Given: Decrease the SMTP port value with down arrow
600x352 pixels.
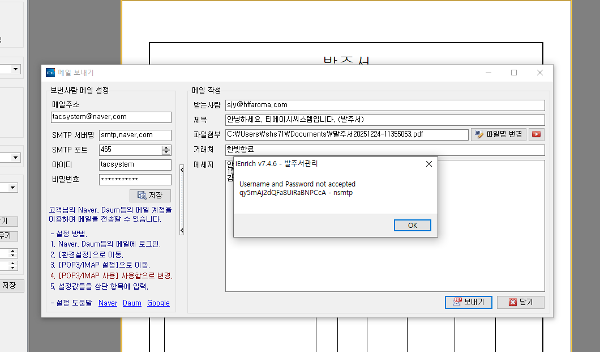Looking at the screenshot, I should click(166, 152).
